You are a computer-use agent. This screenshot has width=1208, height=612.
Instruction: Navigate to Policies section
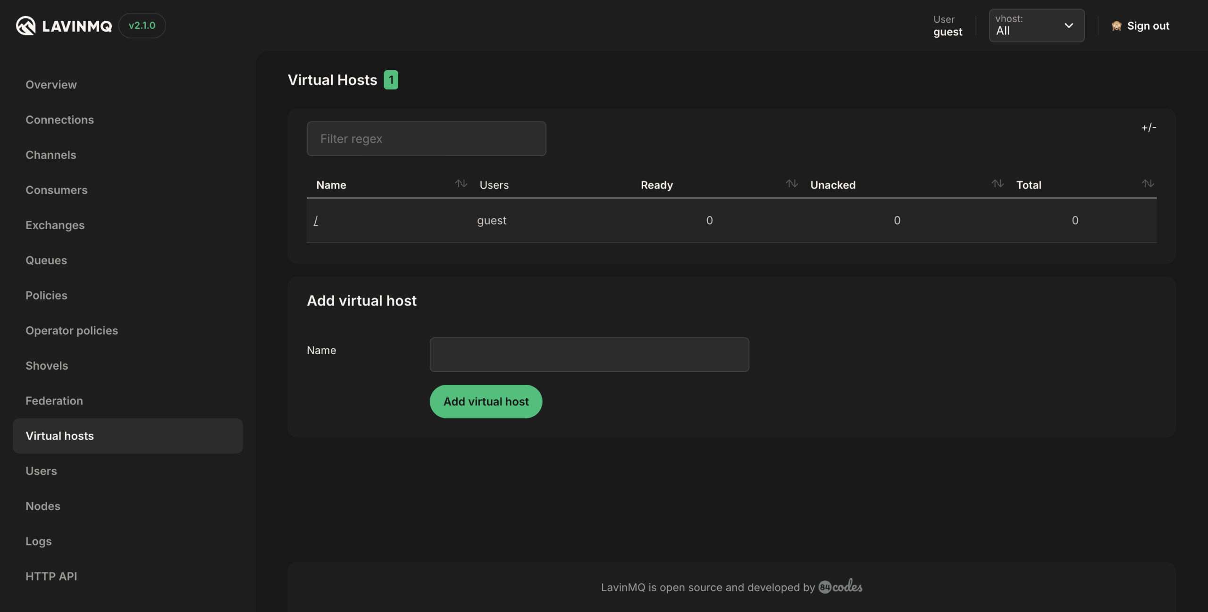click(x=46, y=294)
